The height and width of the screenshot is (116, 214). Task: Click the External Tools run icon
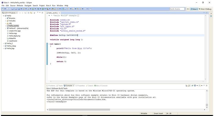47,9
